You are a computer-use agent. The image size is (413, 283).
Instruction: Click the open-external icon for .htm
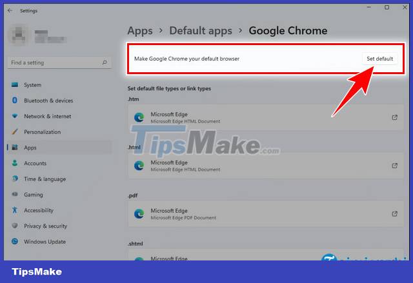click(x=394, y=117)
